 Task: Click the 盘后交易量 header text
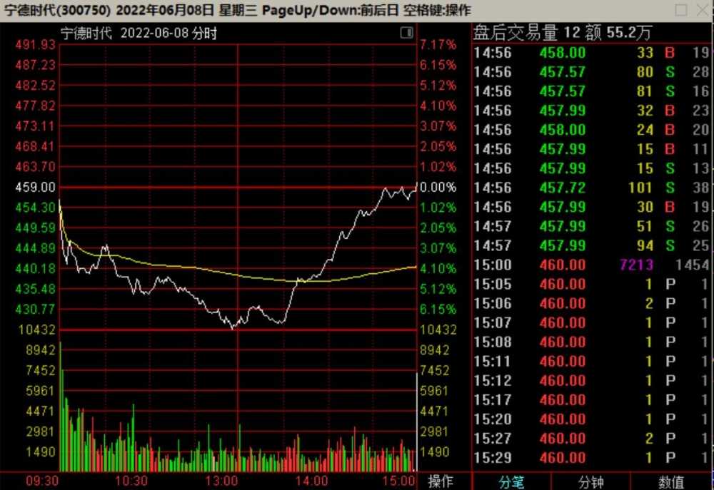click(x=515, y=32)
